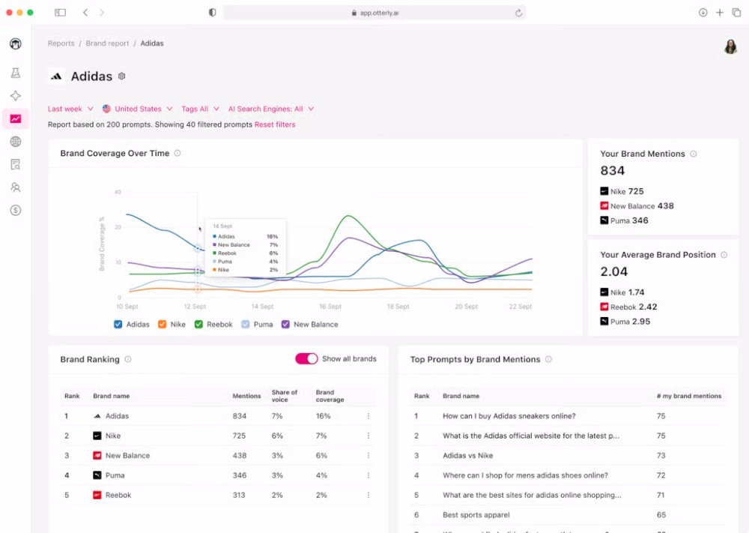Open the lab/experiments icon in the sidebar
This screenshot has width=749, height=533.
pyautogui.click(x=15, y=73)
